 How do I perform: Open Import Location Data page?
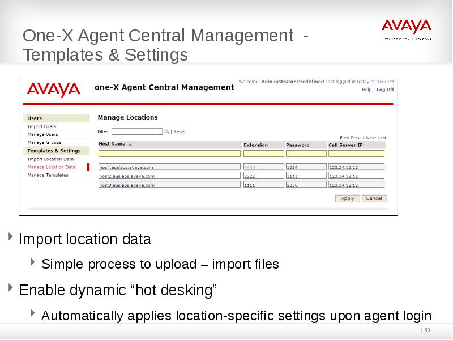[50, 159]
